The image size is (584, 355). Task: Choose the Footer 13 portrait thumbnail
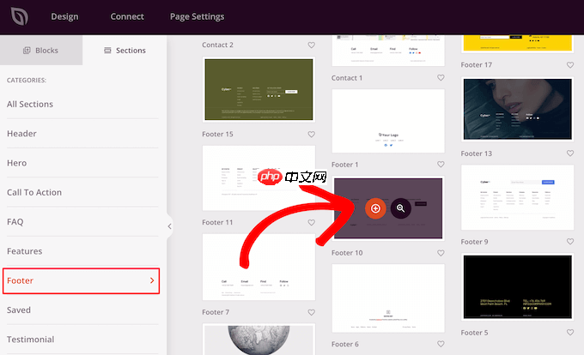point(517,109)
